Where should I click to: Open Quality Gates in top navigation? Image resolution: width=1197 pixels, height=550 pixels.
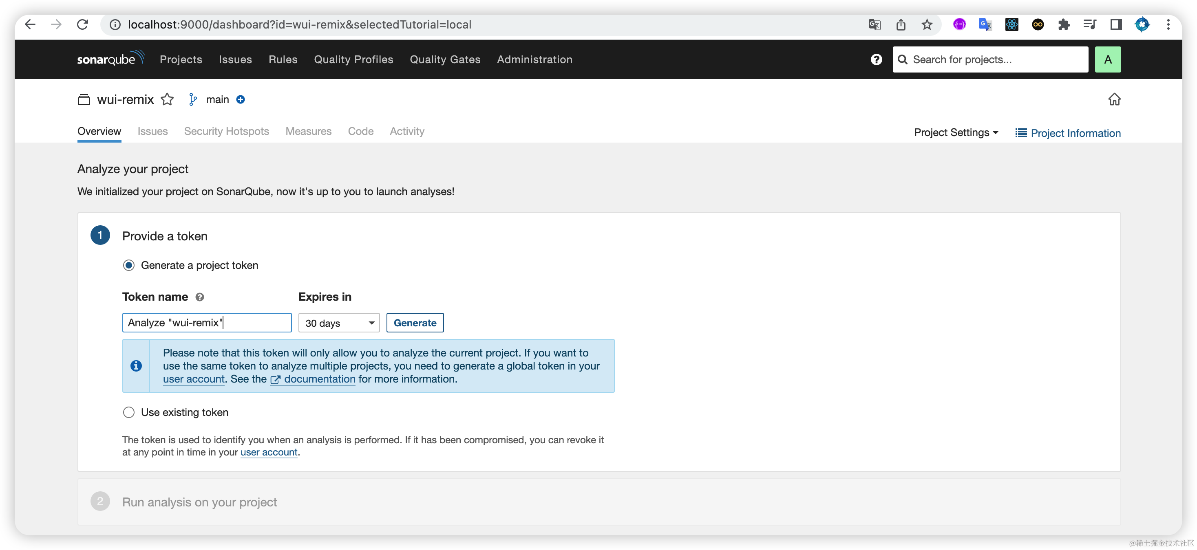tap(445, 59)
